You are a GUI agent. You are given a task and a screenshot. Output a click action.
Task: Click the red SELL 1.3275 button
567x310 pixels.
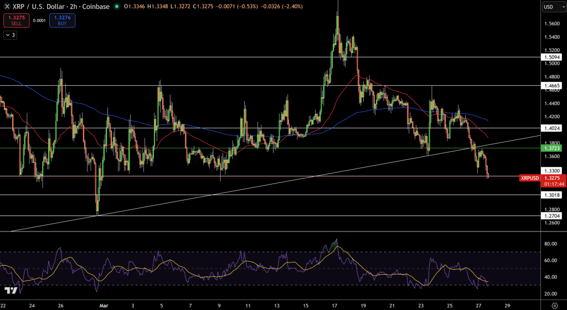click(16, 20)
